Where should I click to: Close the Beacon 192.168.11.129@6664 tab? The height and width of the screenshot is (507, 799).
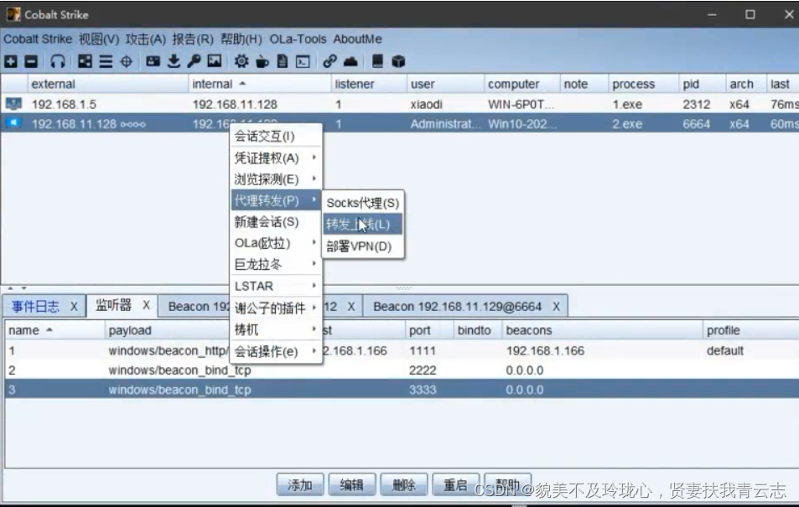[556, 307]
